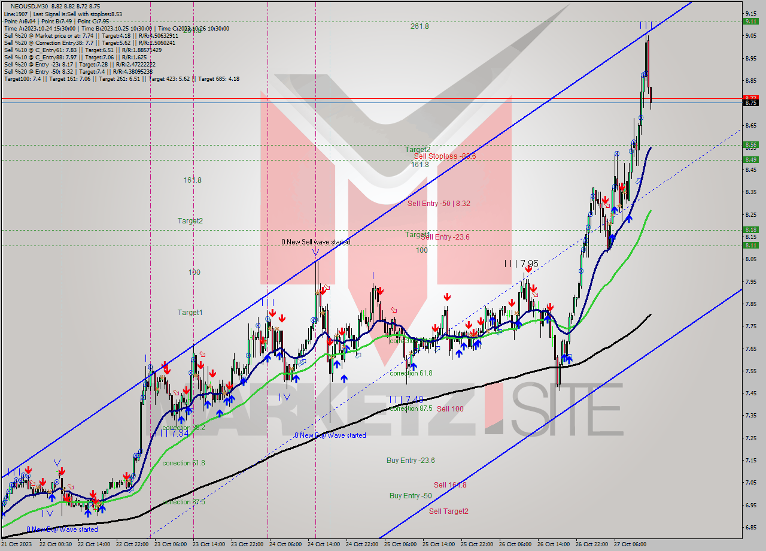Viewport: 766px width, 551px height.
Task: Click the red 8.77 price tag
Action: tap(751, 98)
